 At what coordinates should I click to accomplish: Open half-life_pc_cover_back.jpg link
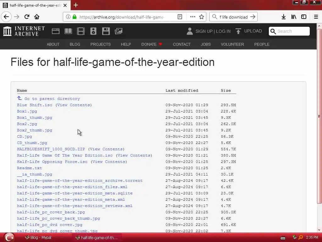[x=51, y=212]
